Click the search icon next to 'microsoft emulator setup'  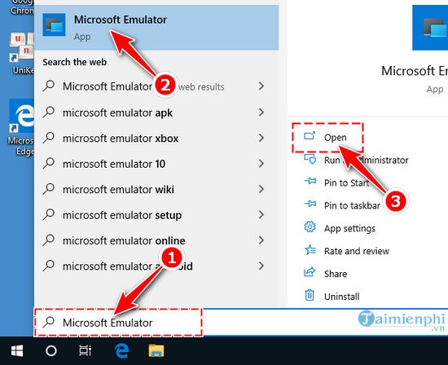pos(49,214)
